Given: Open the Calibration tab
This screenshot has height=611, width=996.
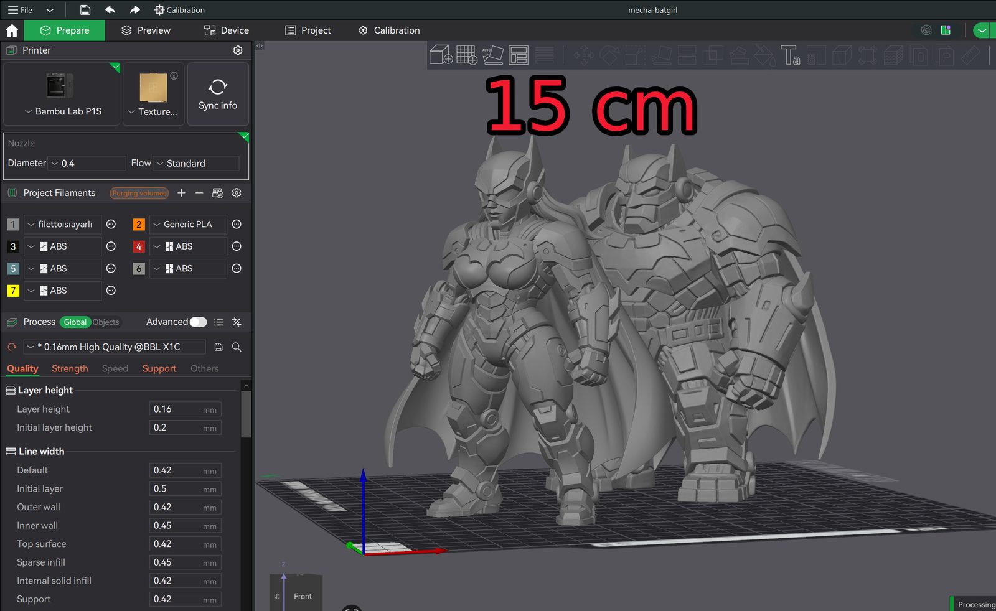Looking at the screenshot, I should (x=389, y=30).
